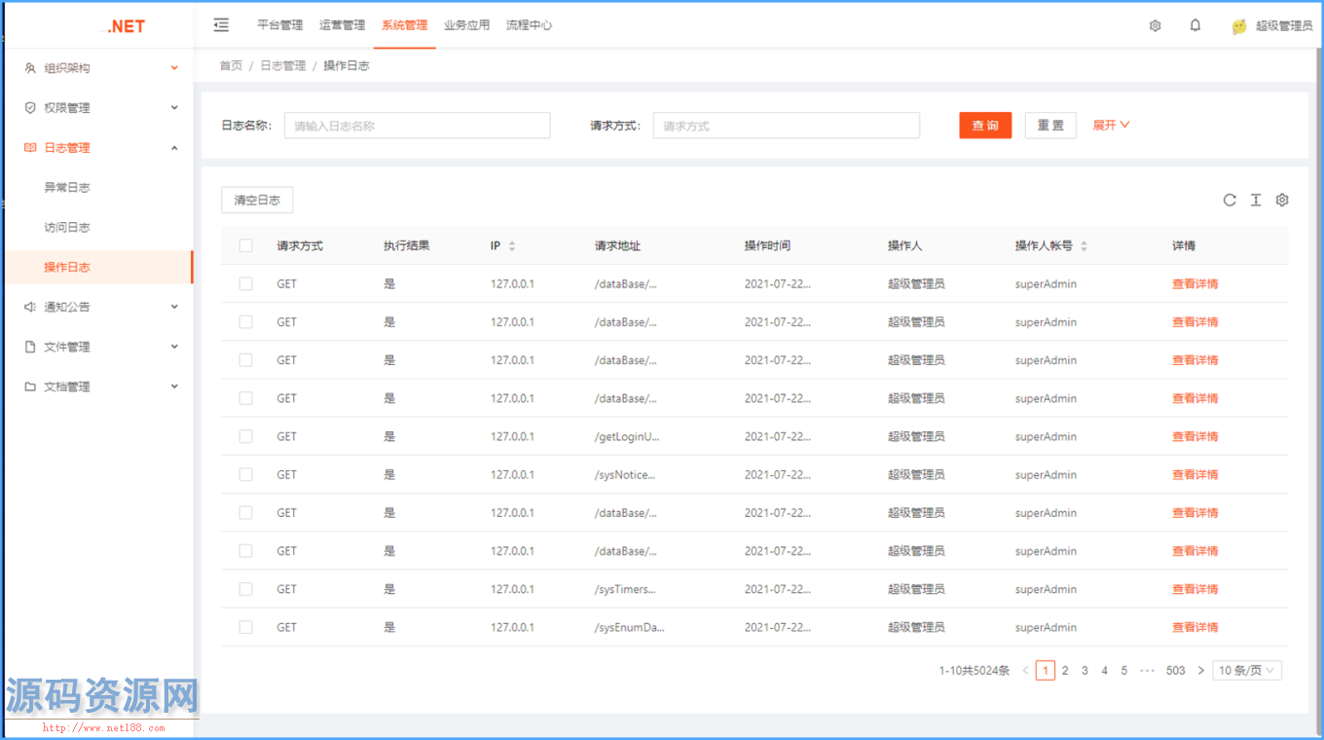Click the 组织架构 sidebar icon

[x=30, y=68]
